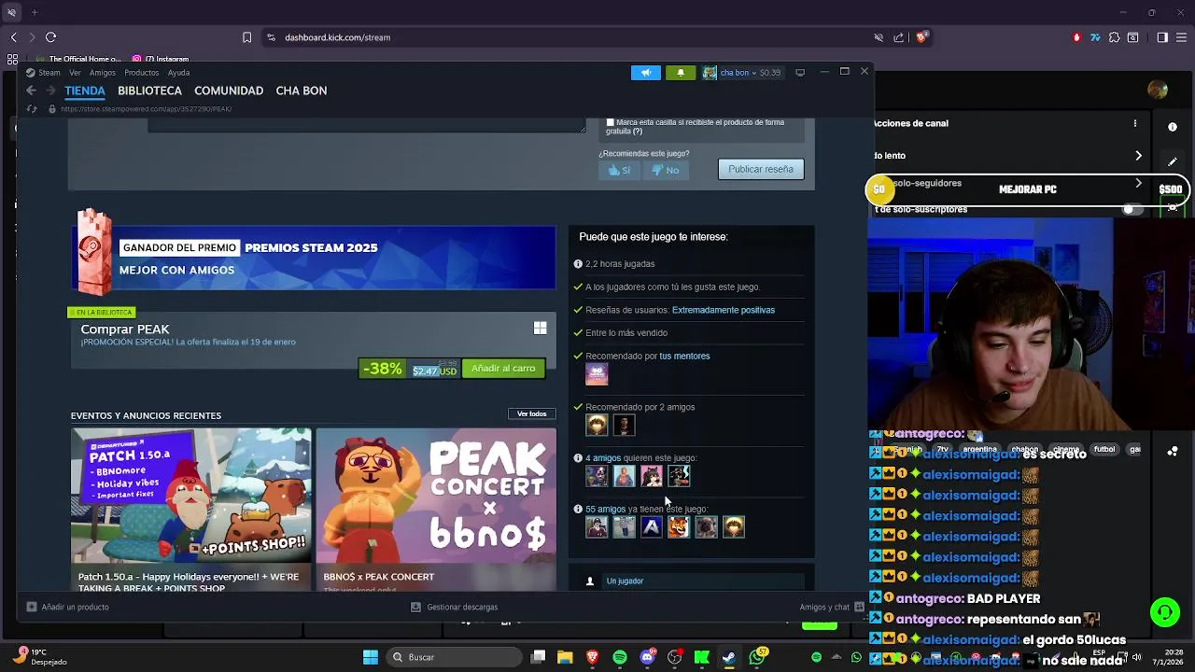1195x672 pixels.
Task: Switch to the BIBLIOTECA tab
Action: pos(149,91)
